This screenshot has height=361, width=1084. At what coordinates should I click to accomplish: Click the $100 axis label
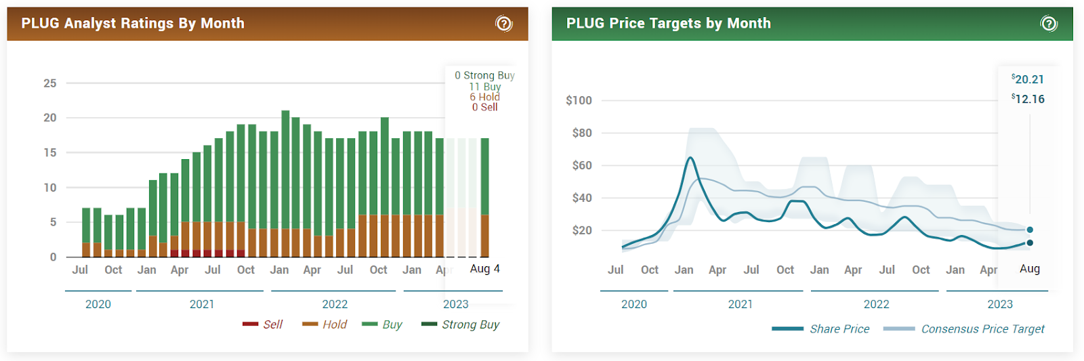579,100
